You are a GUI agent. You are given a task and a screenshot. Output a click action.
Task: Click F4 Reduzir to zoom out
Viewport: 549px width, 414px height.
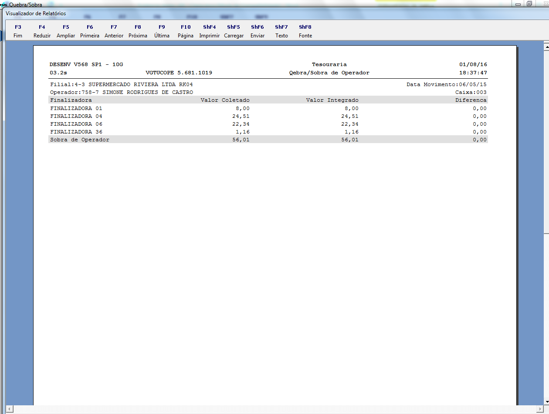(42, 31)
